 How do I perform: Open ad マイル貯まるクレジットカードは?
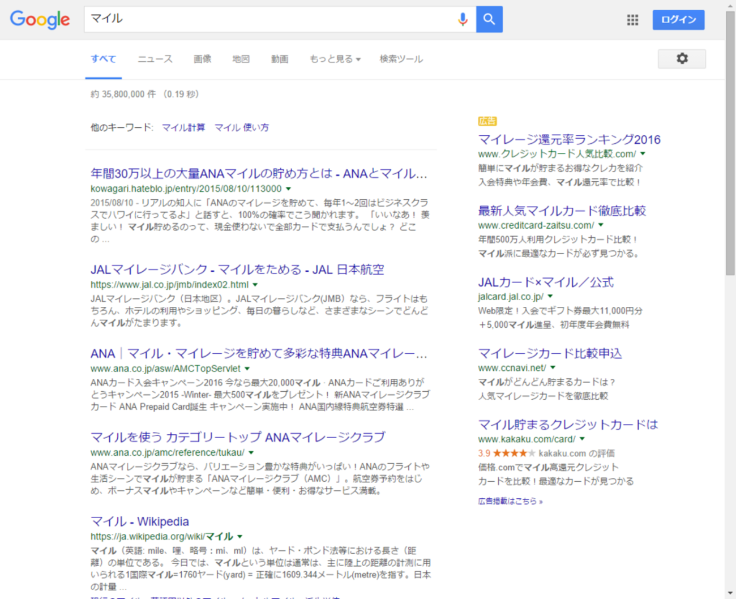point(568,425)
